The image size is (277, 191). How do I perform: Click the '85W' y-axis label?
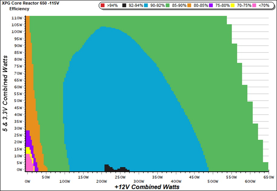pos(18,53)
